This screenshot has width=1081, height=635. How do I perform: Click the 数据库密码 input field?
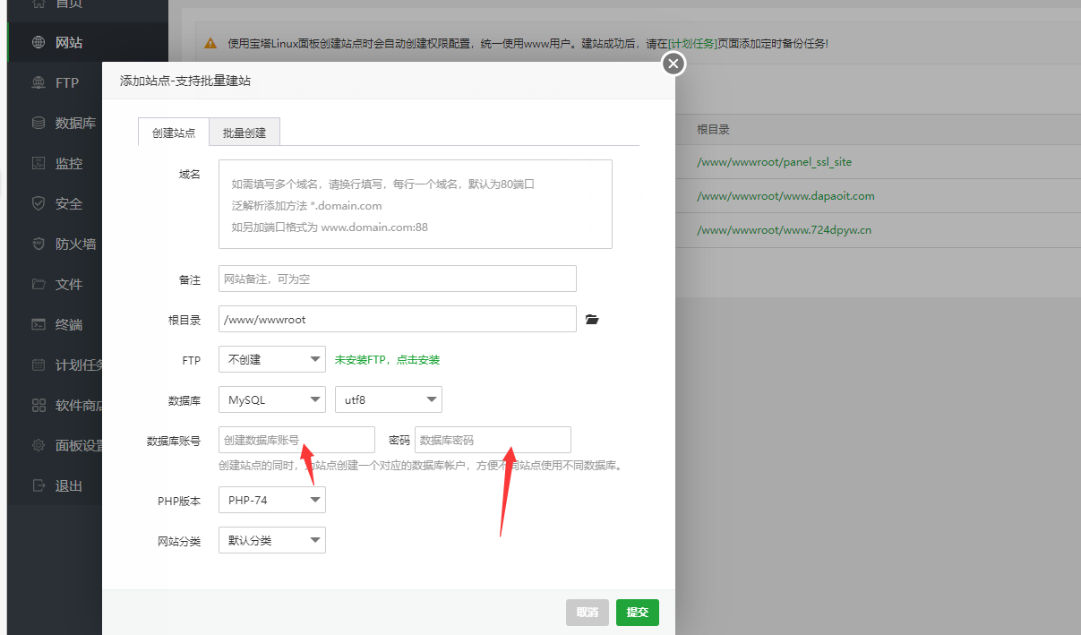point(493,440)
